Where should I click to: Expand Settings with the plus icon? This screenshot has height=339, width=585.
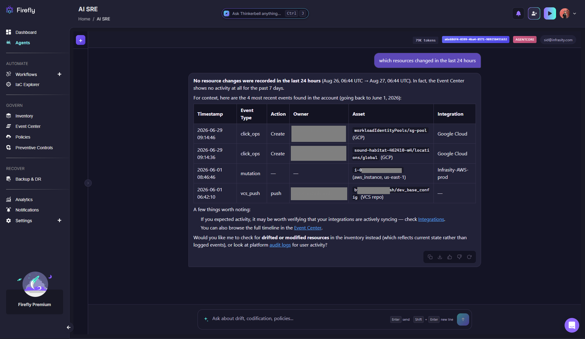(59, 220)
